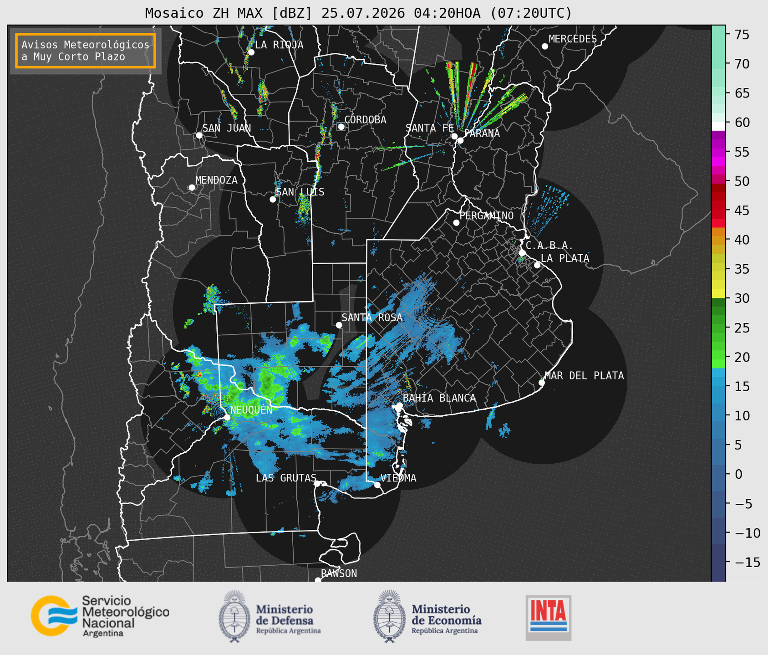Click the Servicio Meteorológico Nacional logo
768x655 pixels.
[x=100, y=616]
